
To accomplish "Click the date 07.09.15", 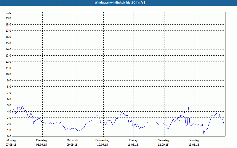I will 11,145.
